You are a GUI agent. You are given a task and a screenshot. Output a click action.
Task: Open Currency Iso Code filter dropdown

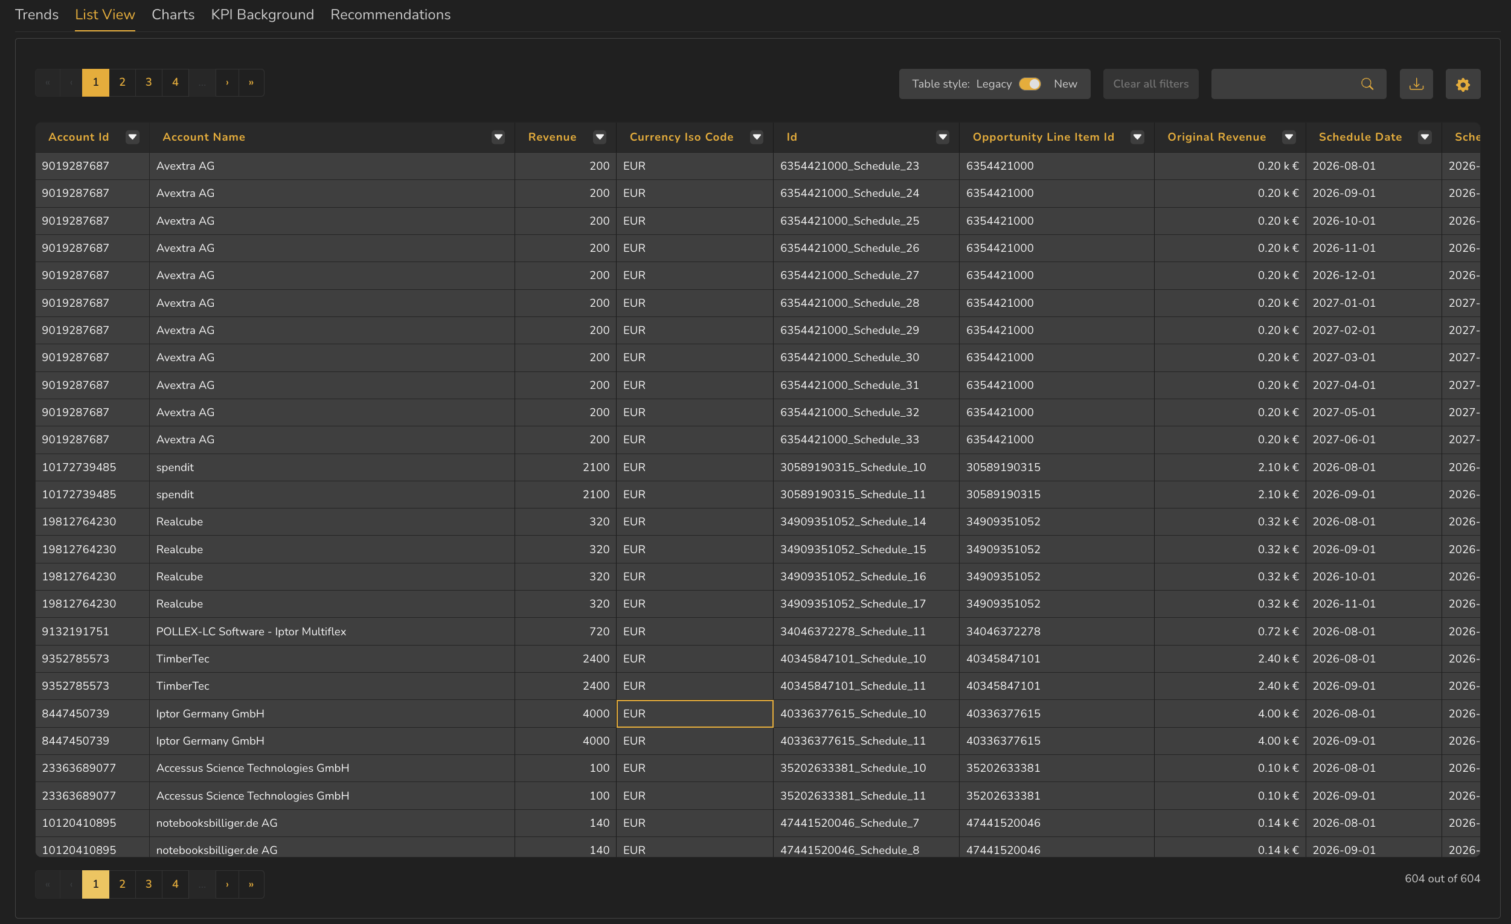point(757,137)
